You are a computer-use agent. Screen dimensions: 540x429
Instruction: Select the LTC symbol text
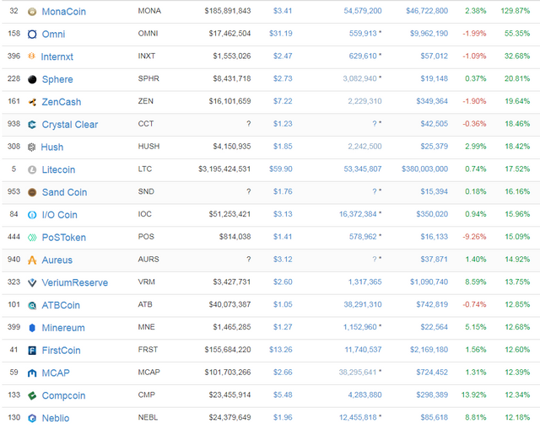click(144, 169)
